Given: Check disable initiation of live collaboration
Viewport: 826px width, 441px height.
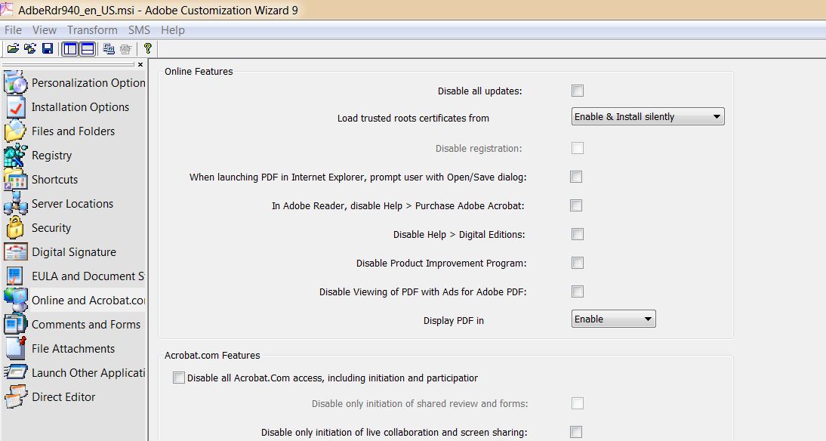Looking at the screenshot, I should click(576, 432).
